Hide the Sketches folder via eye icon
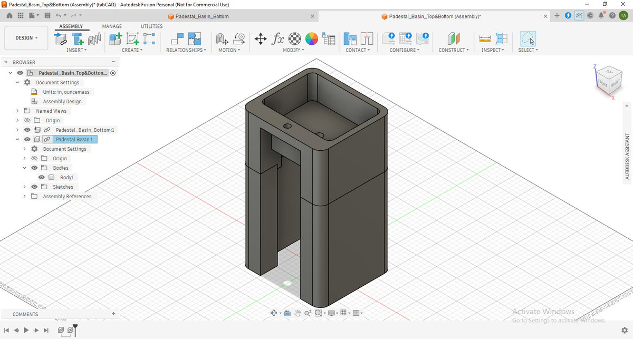The height and width of the screenshot is (339, 633). (35, 187)
